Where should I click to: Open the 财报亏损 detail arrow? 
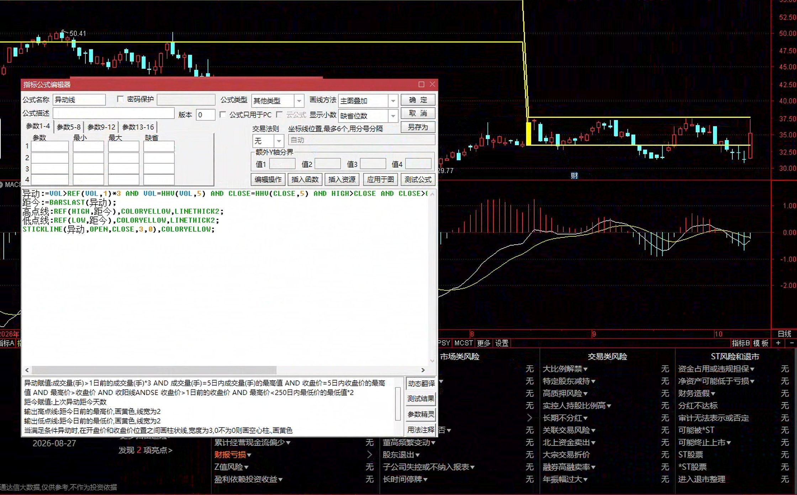[369, 455]
